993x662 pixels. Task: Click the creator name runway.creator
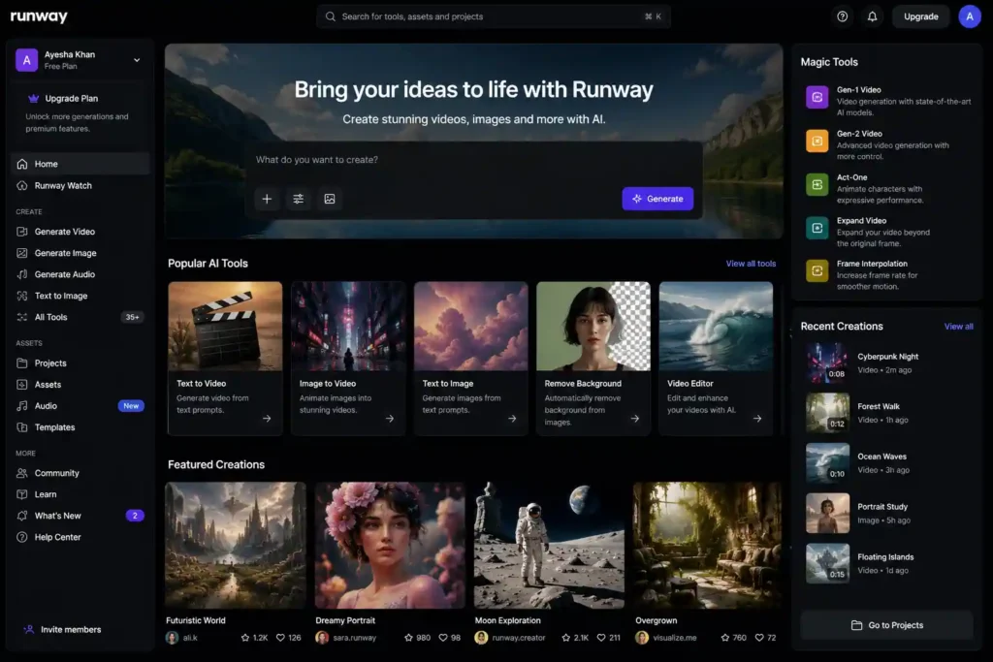point(518,638)
